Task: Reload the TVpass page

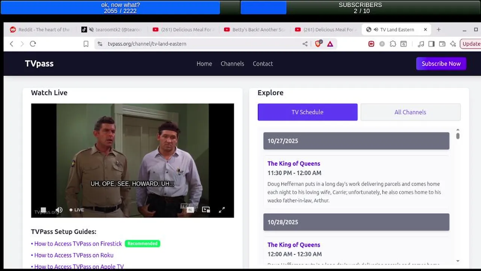Action: pyautogui.click(x=33, y=44)
